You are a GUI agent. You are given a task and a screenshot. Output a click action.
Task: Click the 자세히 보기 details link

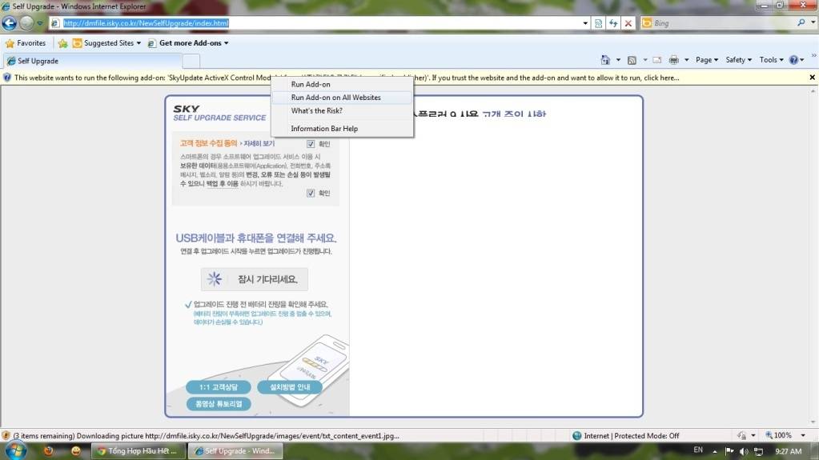(x=259, y=143)
